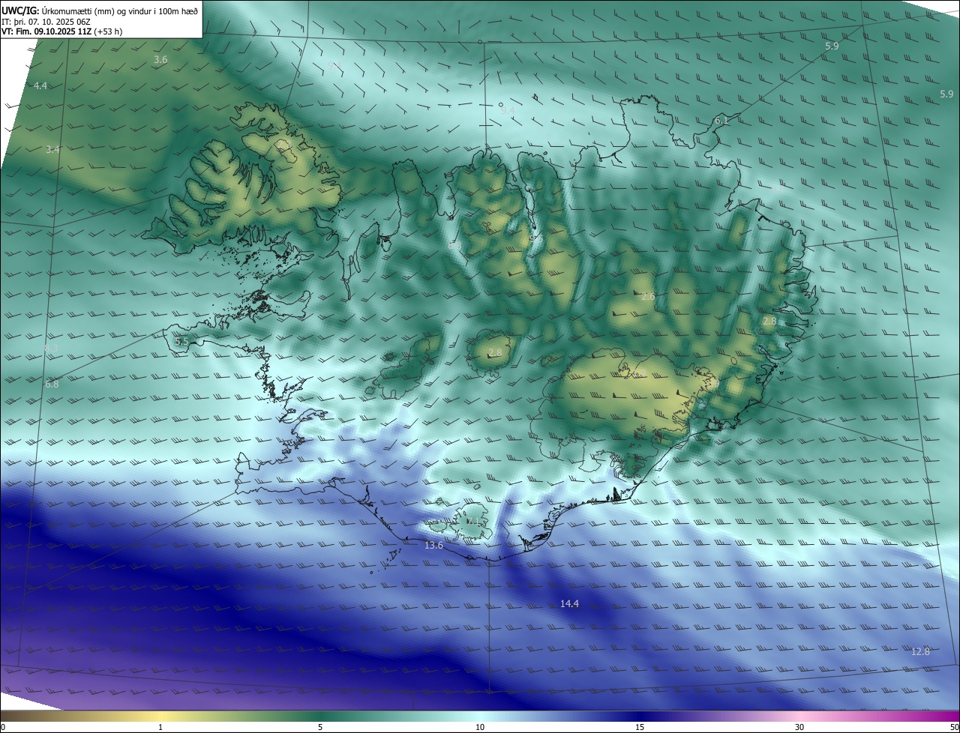Click the map value label 12.8

[920, 652]
